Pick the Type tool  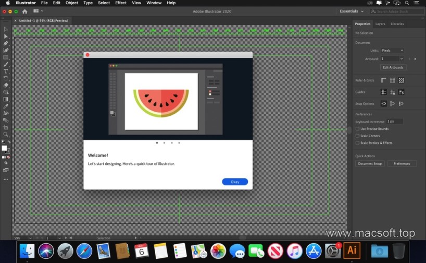click(6, 71)
